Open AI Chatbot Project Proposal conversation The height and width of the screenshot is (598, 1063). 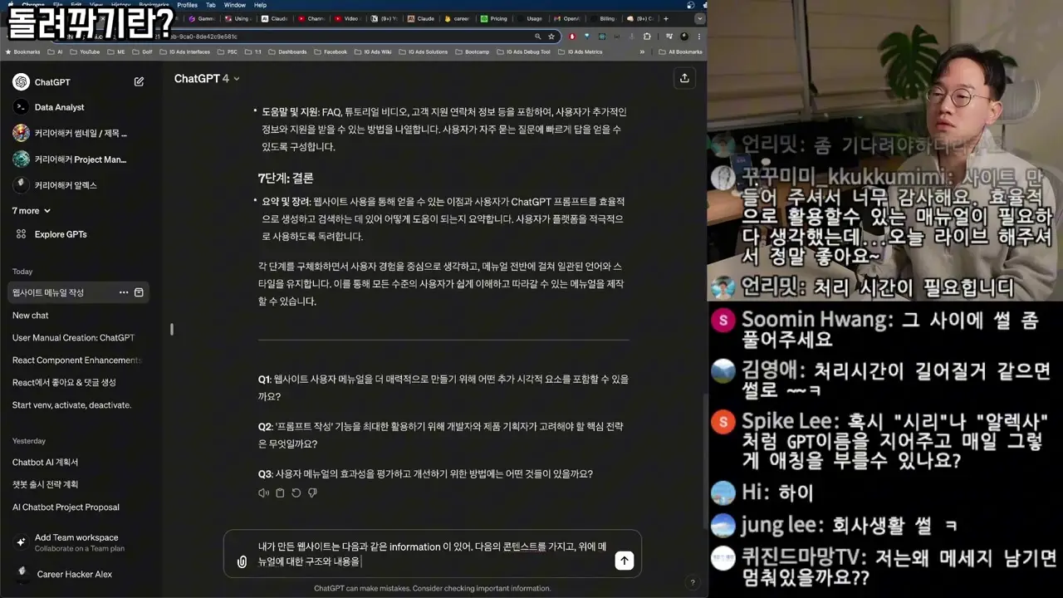coord(66,507)
